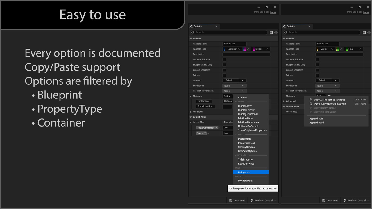
Task: Open left panel Replication dropdown
Action: [x=235, y=86]
